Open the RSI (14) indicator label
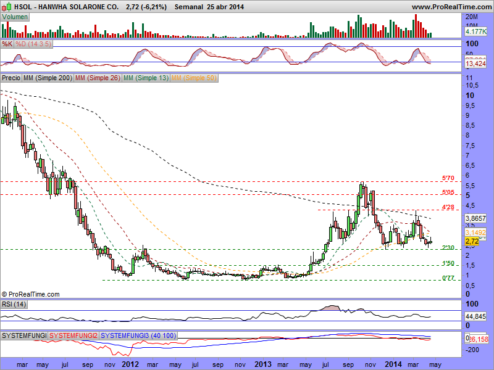 click(14, 304)
